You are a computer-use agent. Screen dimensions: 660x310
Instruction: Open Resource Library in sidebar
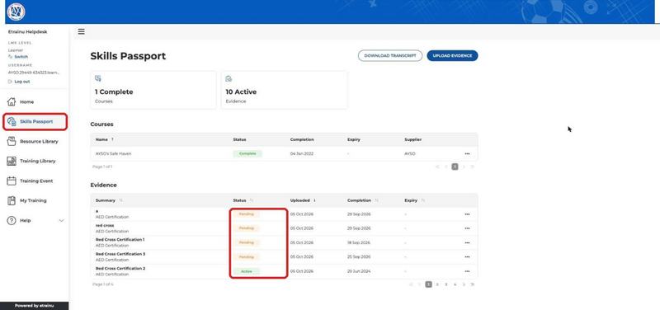tap(35, 141)
